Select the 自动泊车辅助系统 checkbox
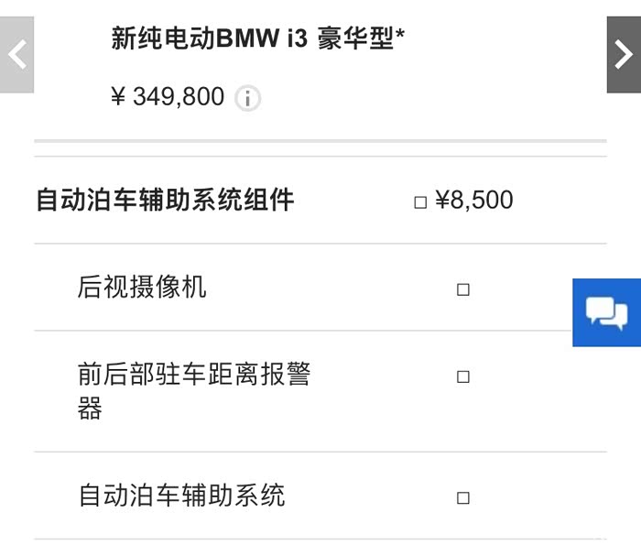 click(x=463, y=497)
